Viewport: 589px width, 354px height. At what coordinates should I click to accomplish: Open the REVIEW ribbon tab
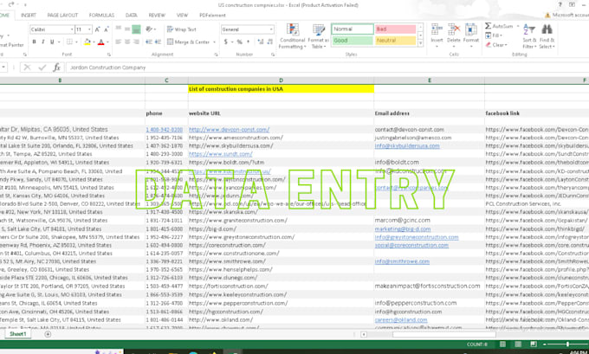click(157, 15)
